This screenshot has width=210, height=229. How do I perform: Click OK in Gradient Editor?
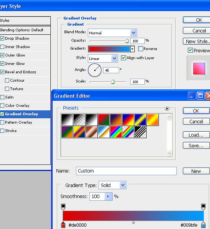[x=196, y=111]
